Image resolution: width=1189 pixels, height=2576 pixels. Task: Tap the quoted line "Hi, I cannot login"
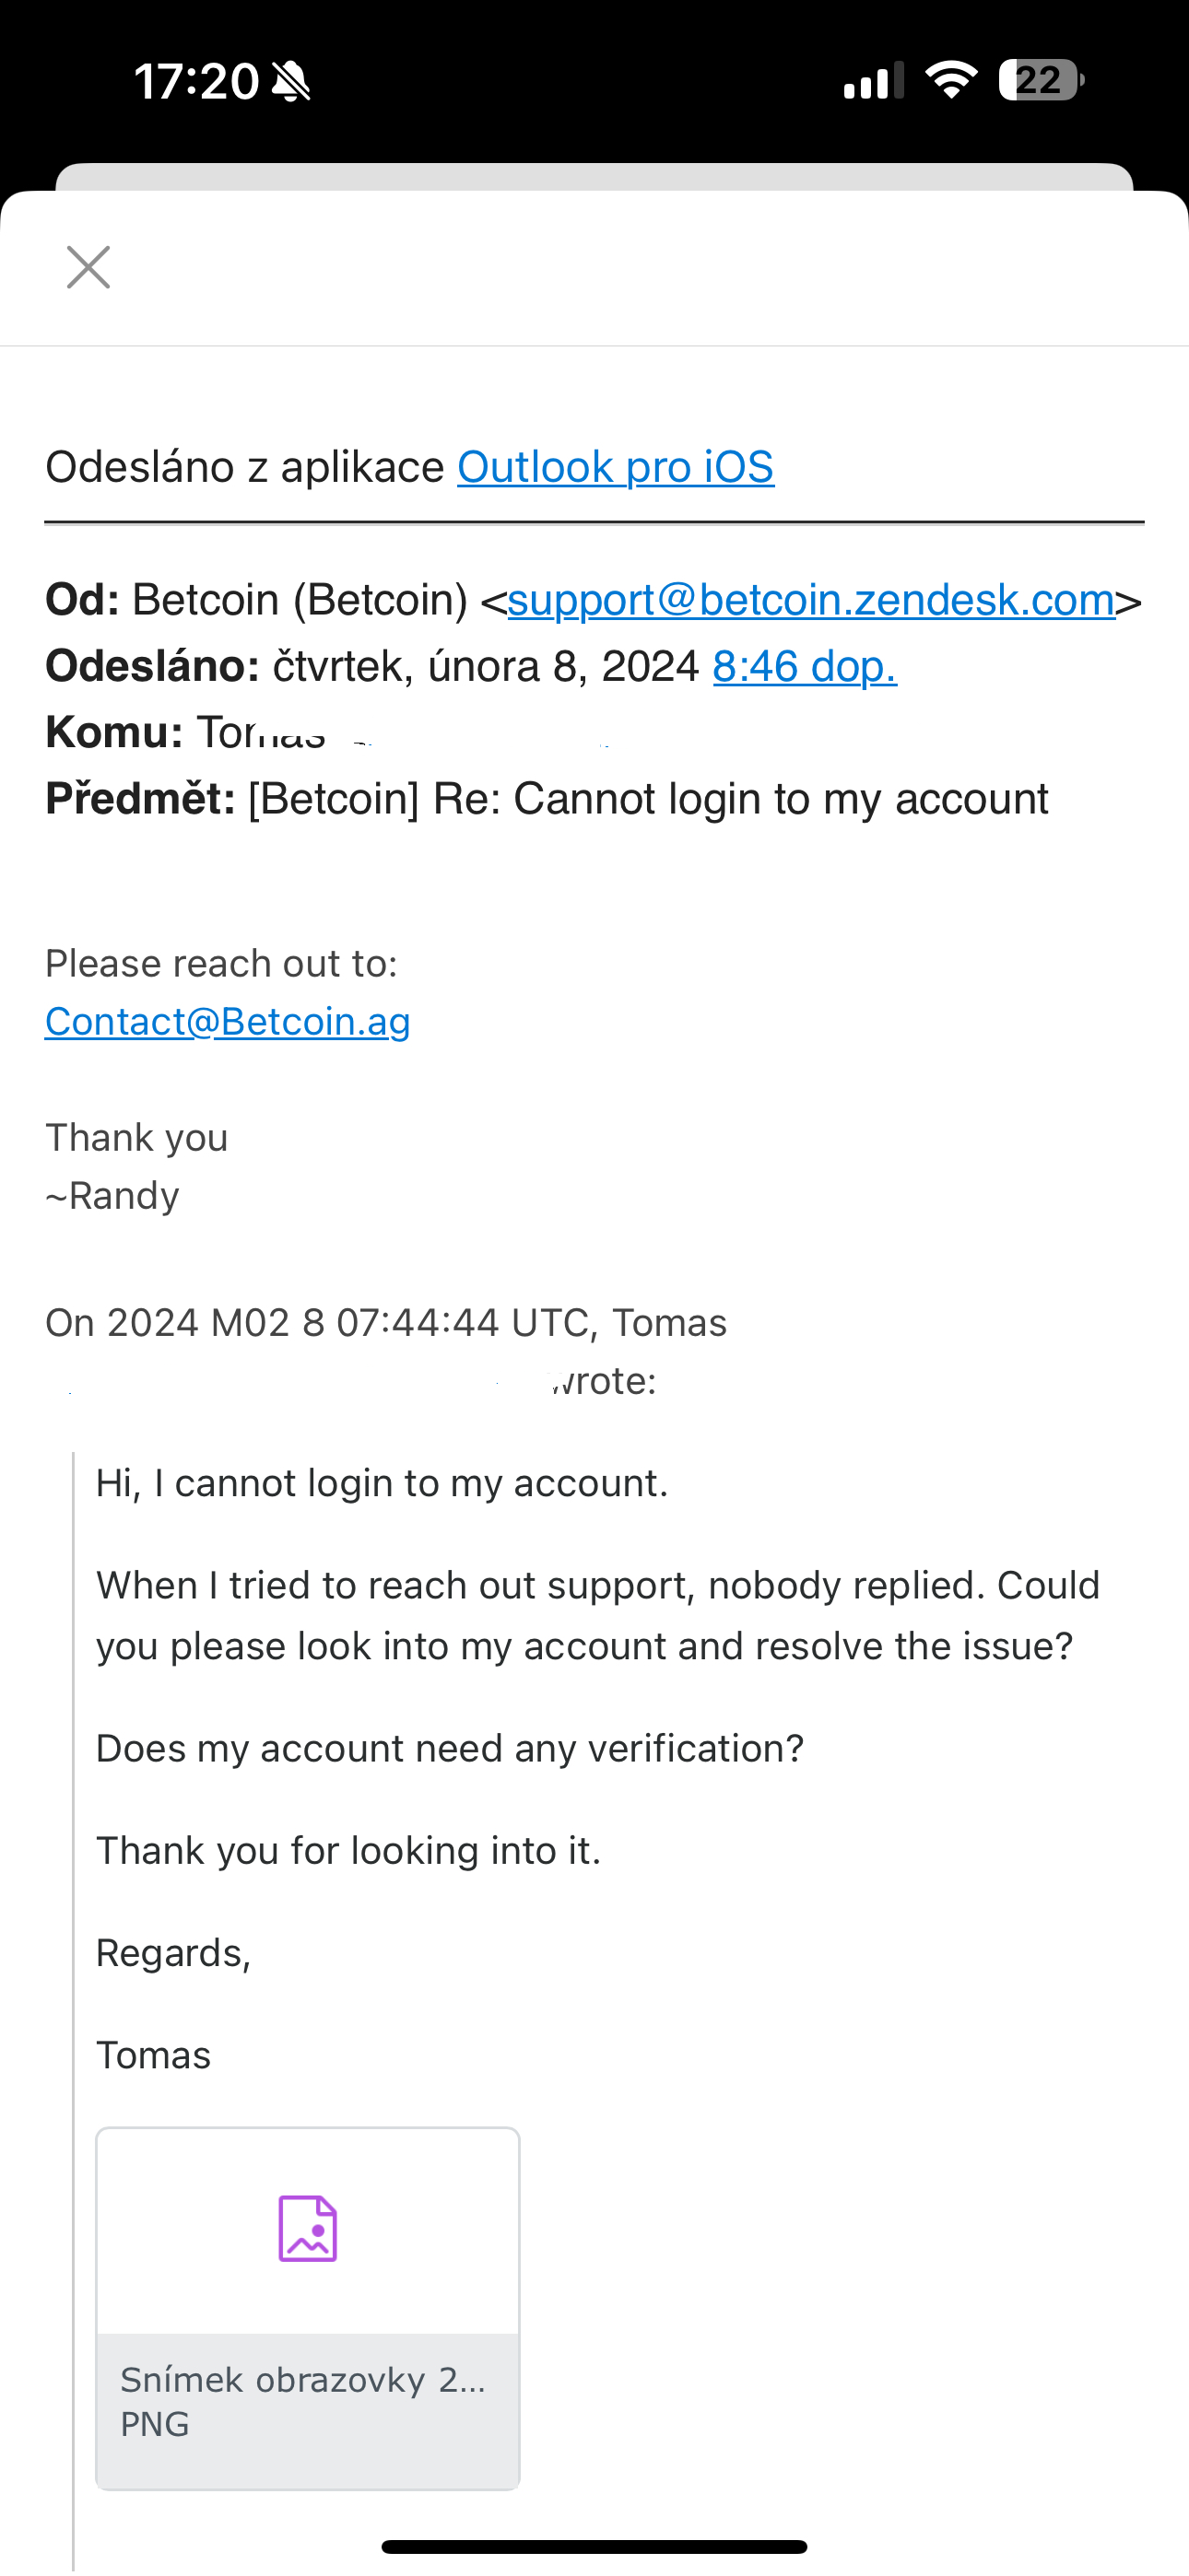click(382, 1483)
